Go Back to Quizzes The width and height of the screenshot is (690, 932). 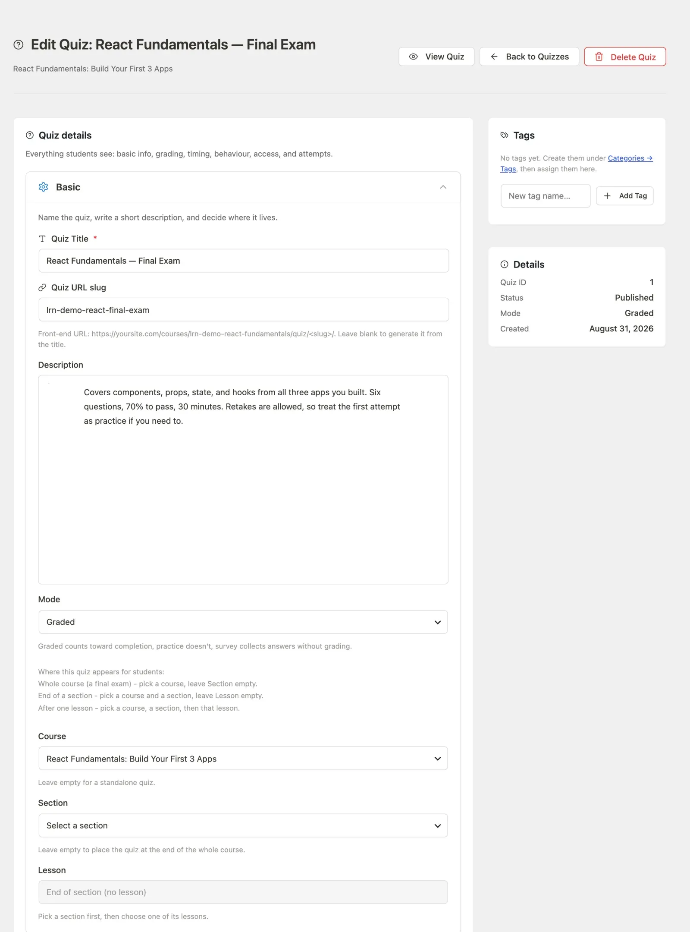[529, 57]
